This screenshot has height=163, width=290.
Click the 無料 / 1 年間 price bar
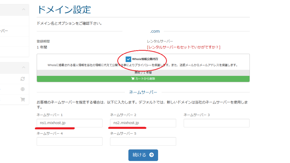(143, 72)
